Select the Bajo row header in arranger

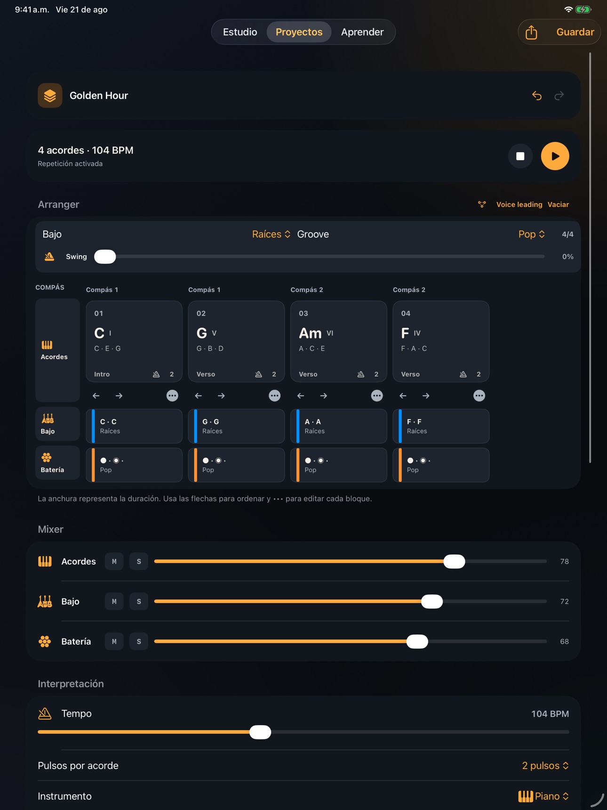coord(57,424)
